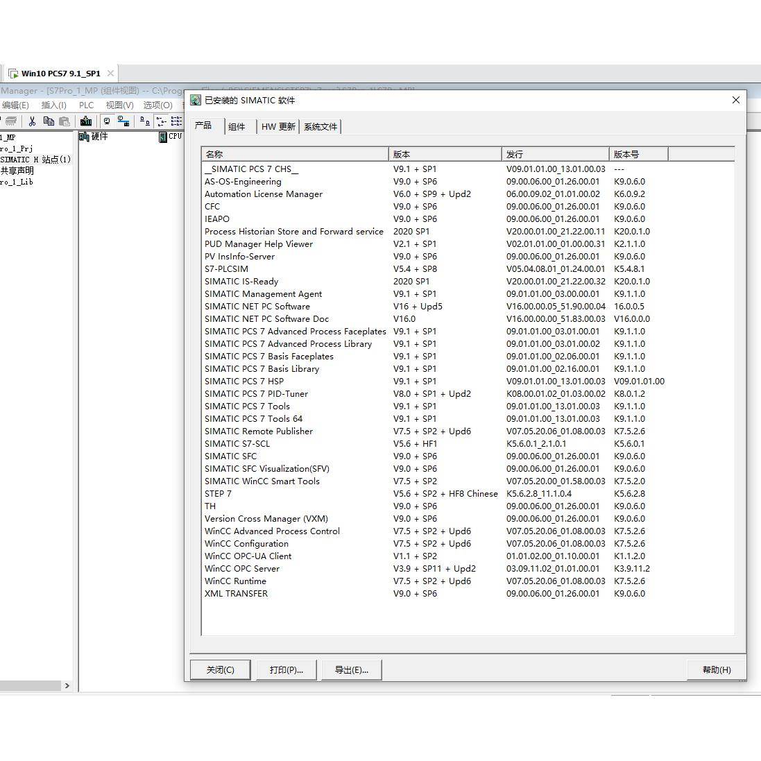This screenshot has height=761, width=761.
Task: Select 共享声明 in project tree
Action: click(x=17, y=171)
